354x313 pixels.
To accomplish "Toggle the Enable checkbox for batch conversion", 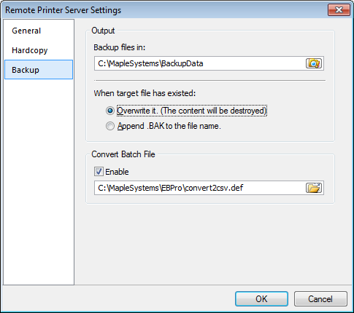I will click(x=99, y=172).
